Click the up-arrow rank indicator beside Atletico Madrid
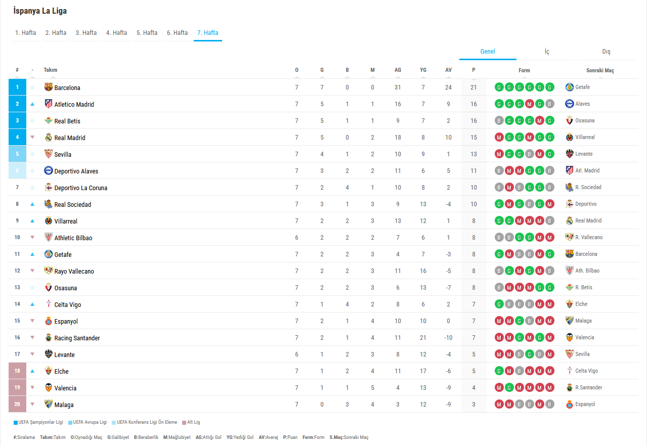 [32, 104]
